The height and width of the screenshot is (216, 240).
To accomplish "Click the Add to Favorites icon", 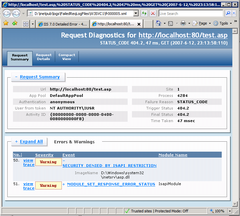I will 14,24.
